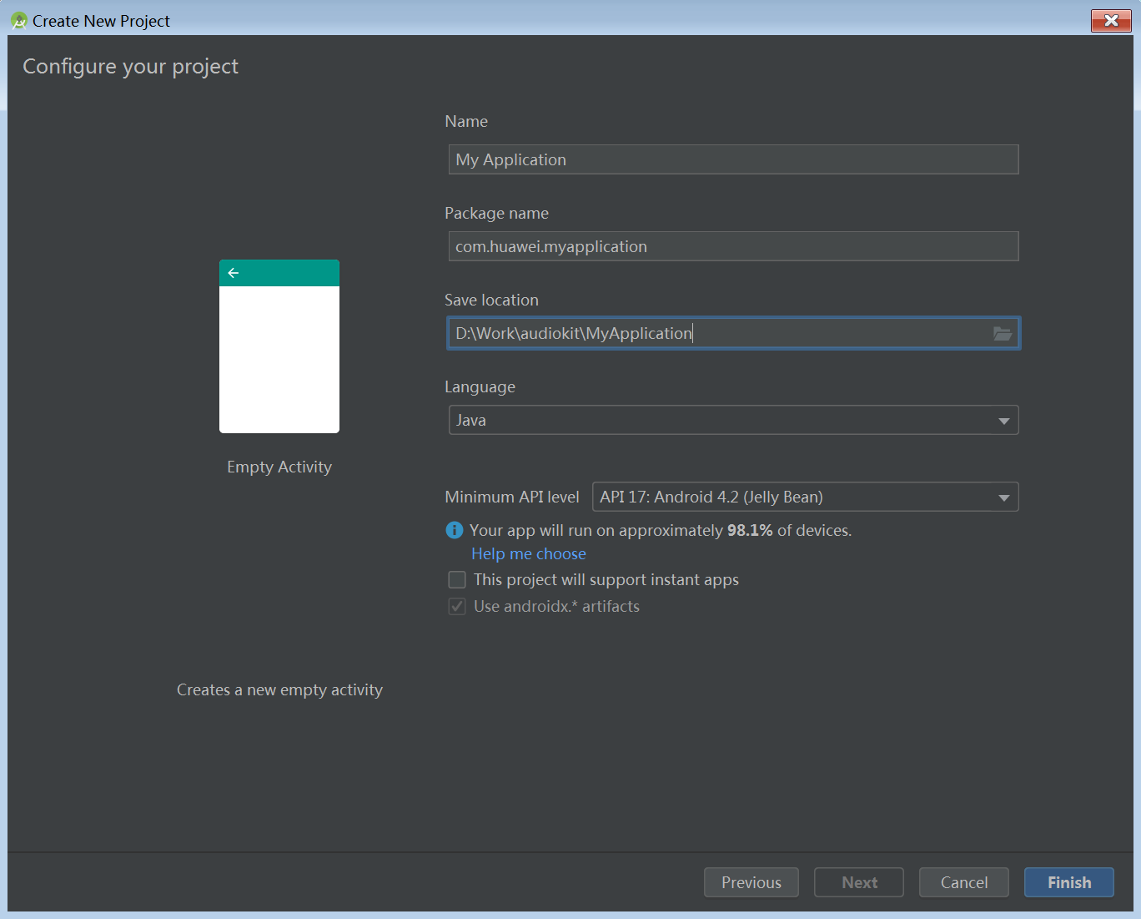Open the folder browser for Save location

(1002, 334)
